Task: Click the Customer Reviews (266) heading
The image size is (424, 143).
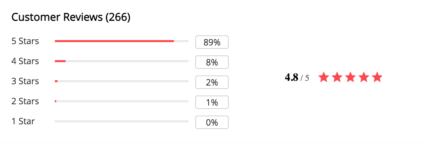Action: point(71,18)
